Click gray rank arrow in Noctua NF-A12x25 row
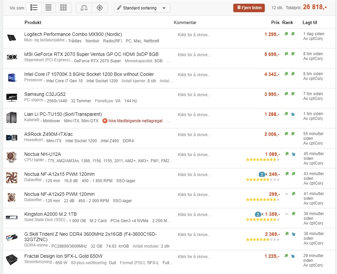Screen dimensions: 337x274 [x=286, y=194]
